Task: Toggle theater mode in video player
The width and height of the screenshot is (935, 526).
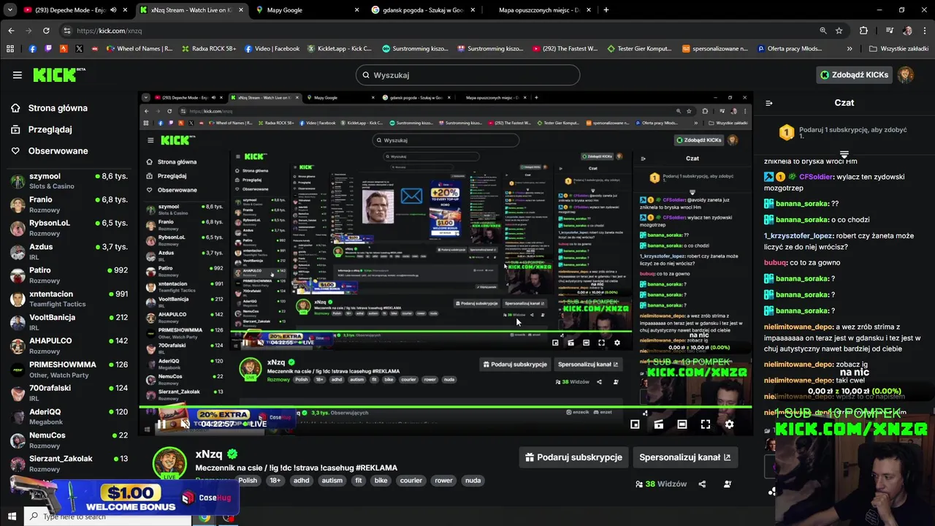Action: pos(682,424)
